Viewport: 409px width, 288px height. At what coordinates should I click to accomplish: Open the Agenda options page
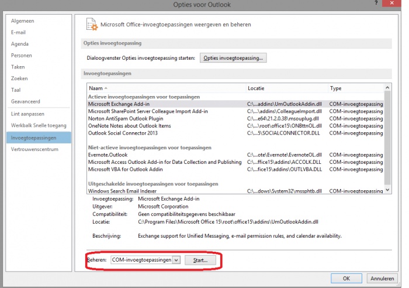point(19,44)
